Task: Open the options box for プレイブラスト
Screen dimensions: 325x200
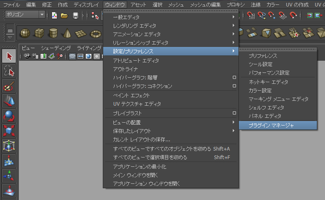Action: pyautogui.click(x=234, y=113)
